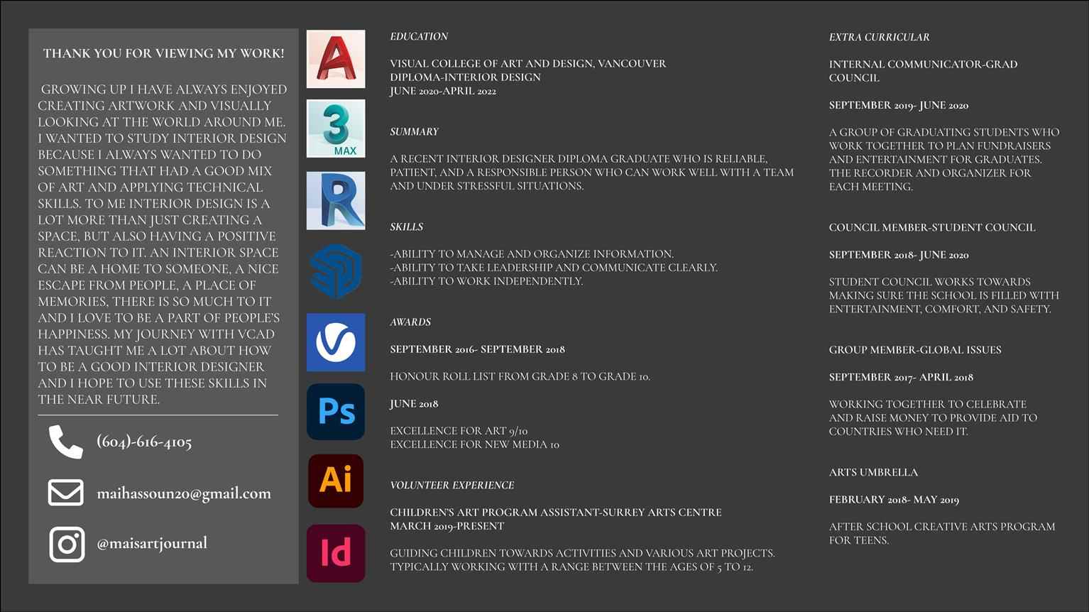The image size is (1089, 612).
Task: Click the @maisartjournal Instagram handle
Action: pos(152,543)
